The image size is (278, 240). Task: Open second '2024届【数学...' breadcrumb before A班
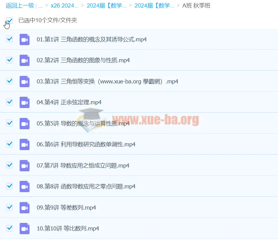point(154,5)
